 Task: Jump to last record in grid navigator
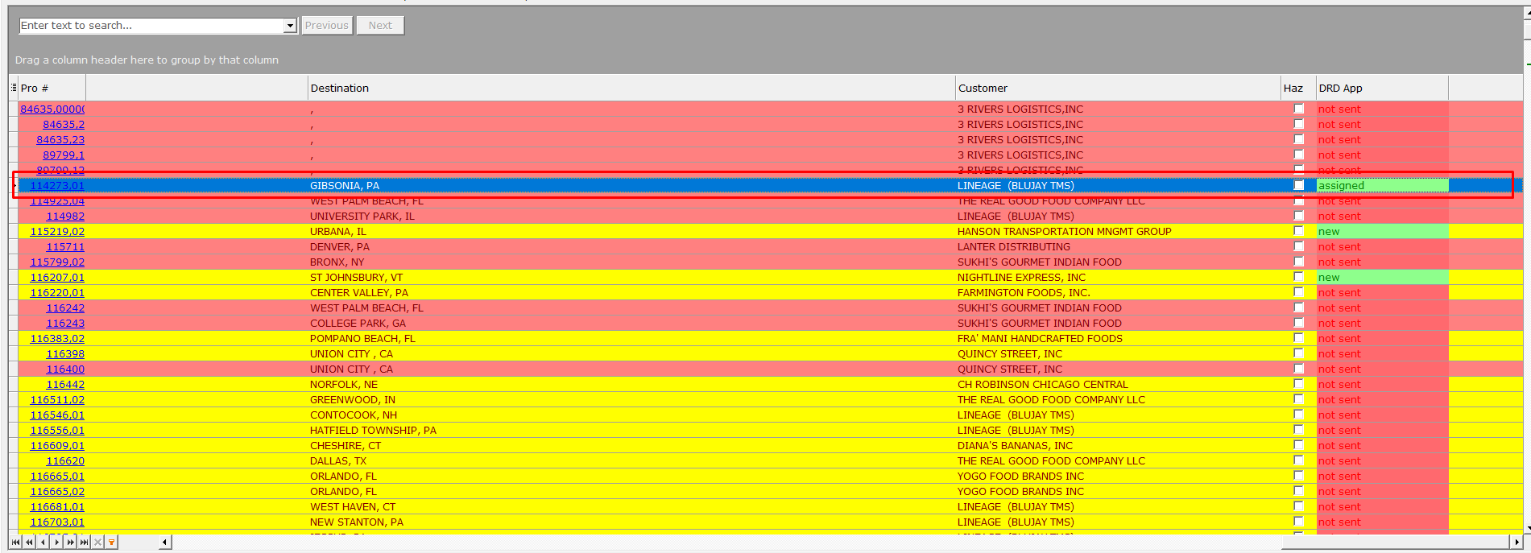84,543
